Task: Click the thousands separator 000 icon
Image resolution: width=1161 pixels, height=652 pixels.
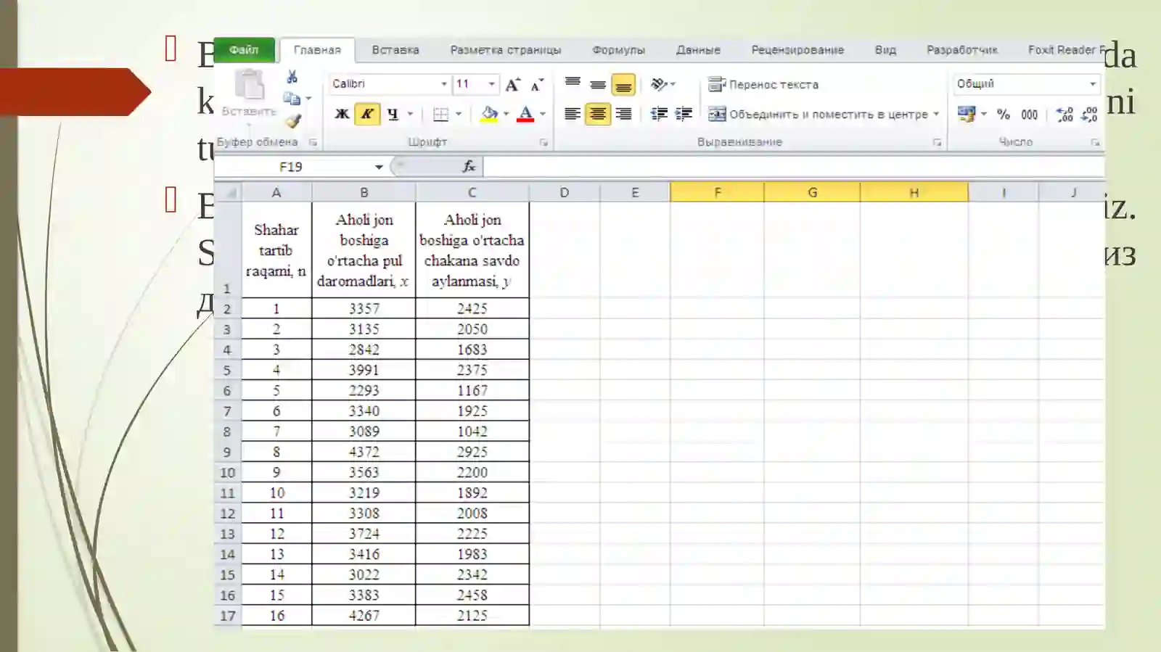Action: (1029, 115)
